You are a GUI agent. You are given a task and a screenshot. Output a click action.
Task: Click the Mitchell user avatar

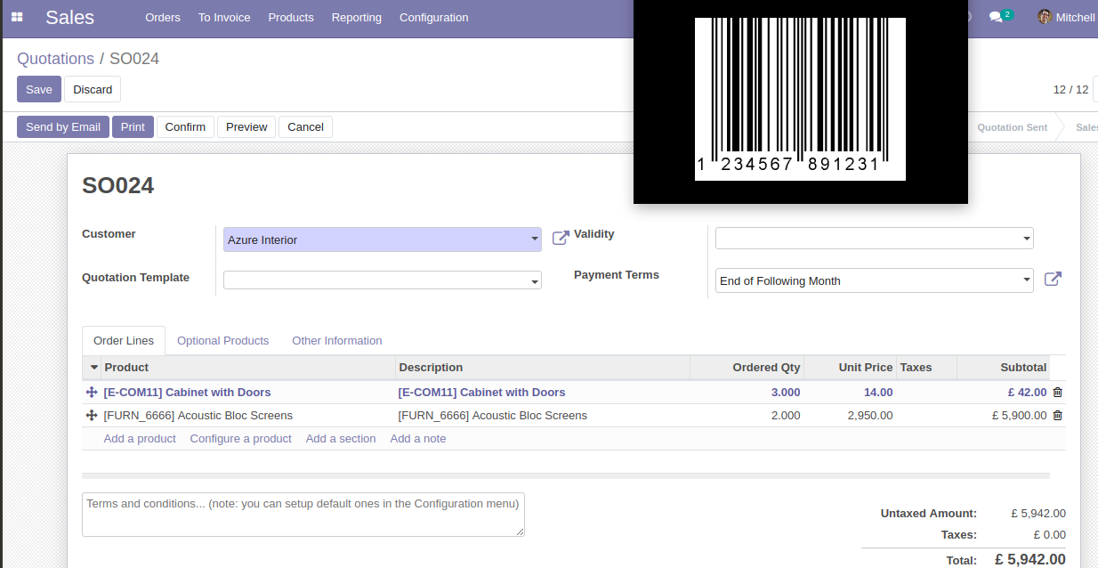click(1045, 17)
